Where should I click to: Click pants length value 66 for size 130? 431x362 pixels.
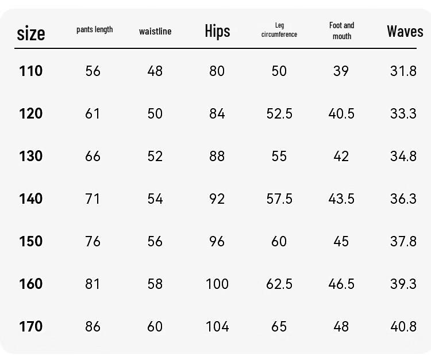tap(93, 156)
